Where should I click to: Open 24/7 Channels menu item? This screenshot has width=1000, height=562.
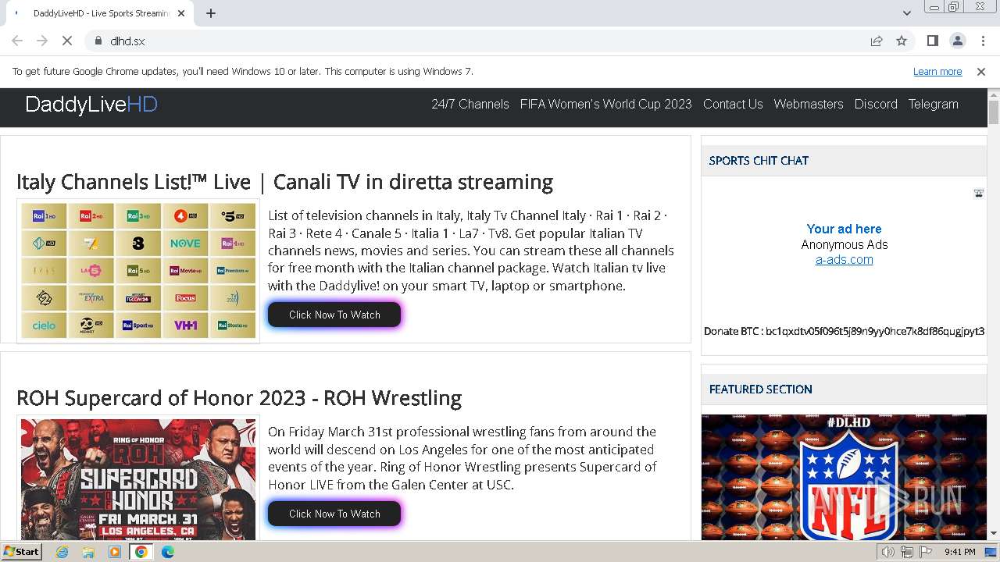coord(470,104)
